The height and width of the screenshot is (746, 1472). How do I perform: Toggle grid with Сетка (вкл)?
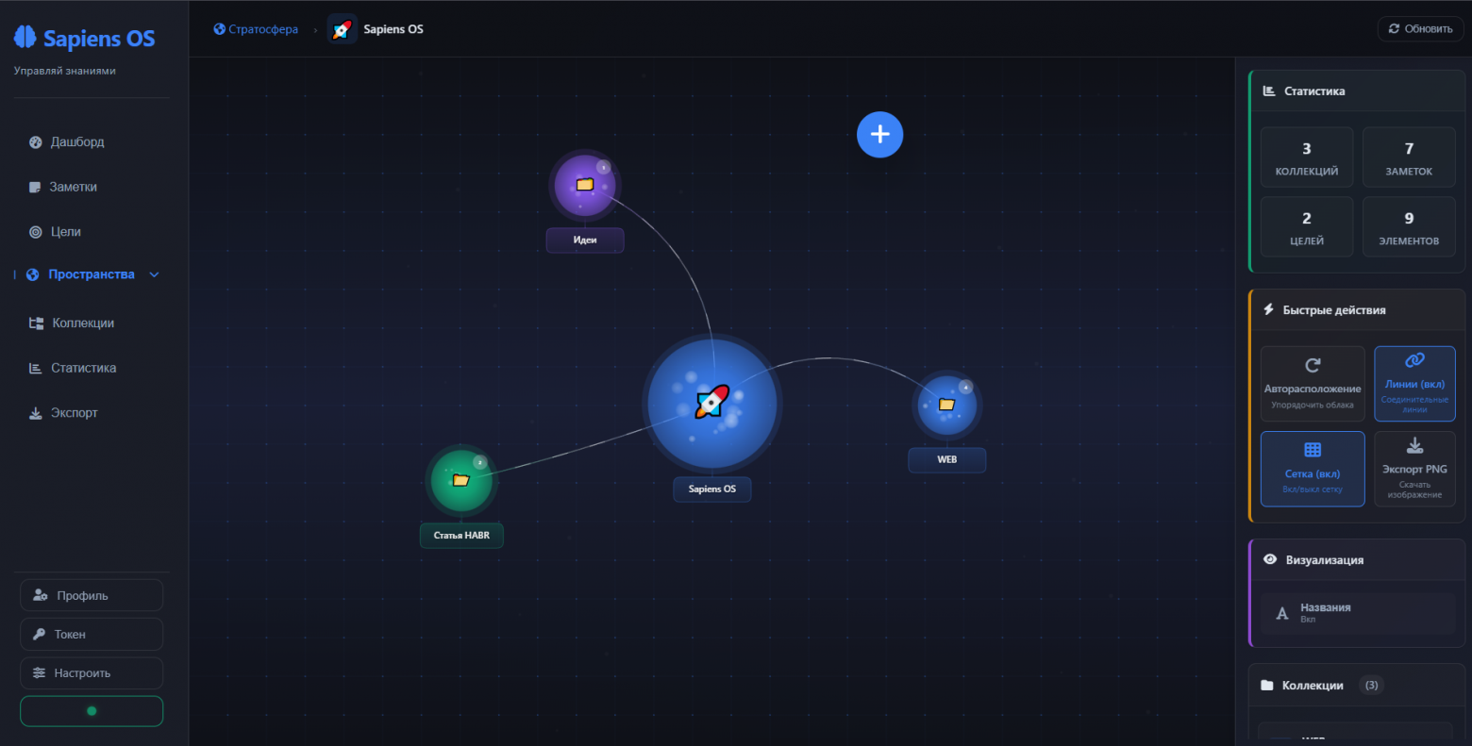coord(1312,469)
